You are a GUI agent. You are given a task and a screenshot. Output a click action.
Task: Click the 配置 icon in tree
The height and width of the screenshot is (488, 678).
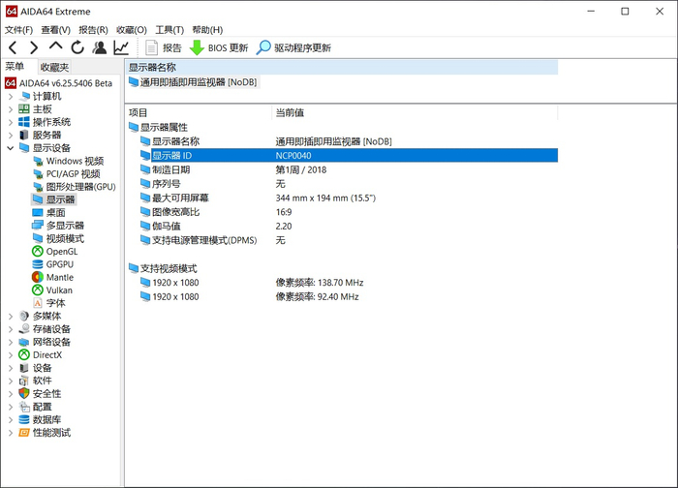pos(24,407)
